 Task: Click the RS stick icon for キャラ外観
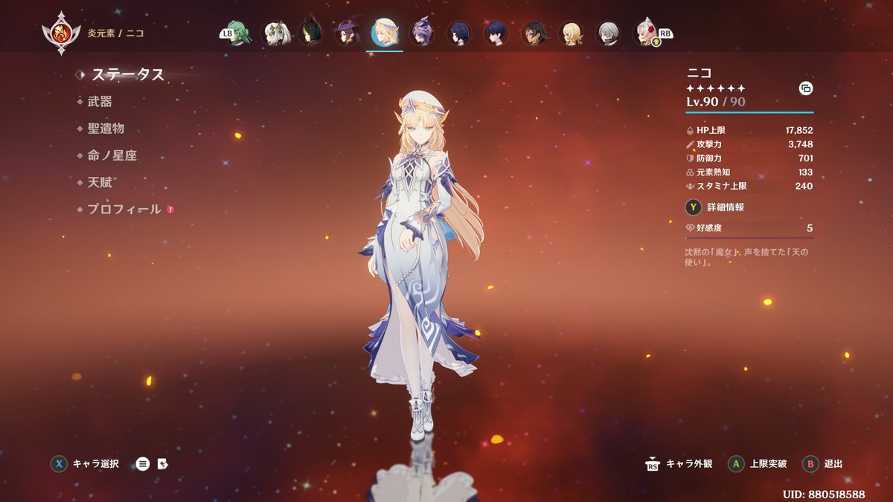pyautogui.click(x=653, y=464)
